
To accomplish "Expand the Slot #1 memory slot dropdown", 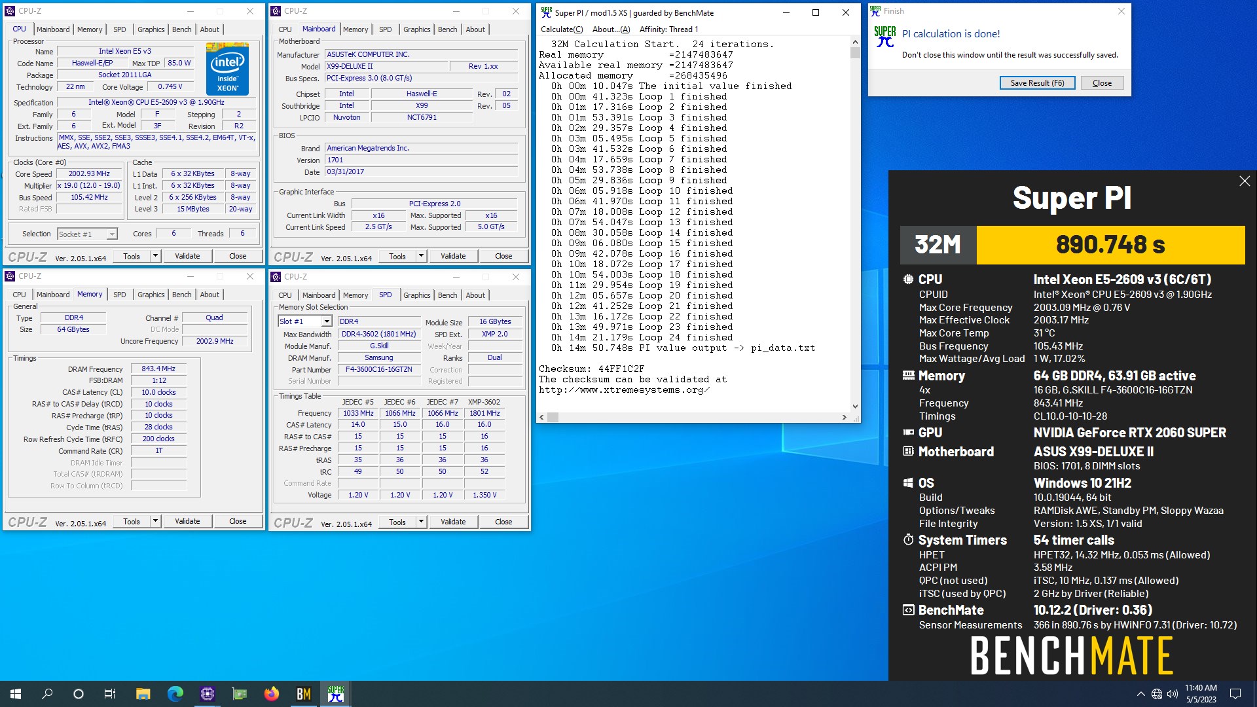I will (326, 321).
